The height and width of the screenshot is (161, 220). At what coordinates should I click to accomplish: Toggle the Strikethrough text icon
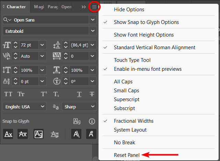click(x=92, y=94)
